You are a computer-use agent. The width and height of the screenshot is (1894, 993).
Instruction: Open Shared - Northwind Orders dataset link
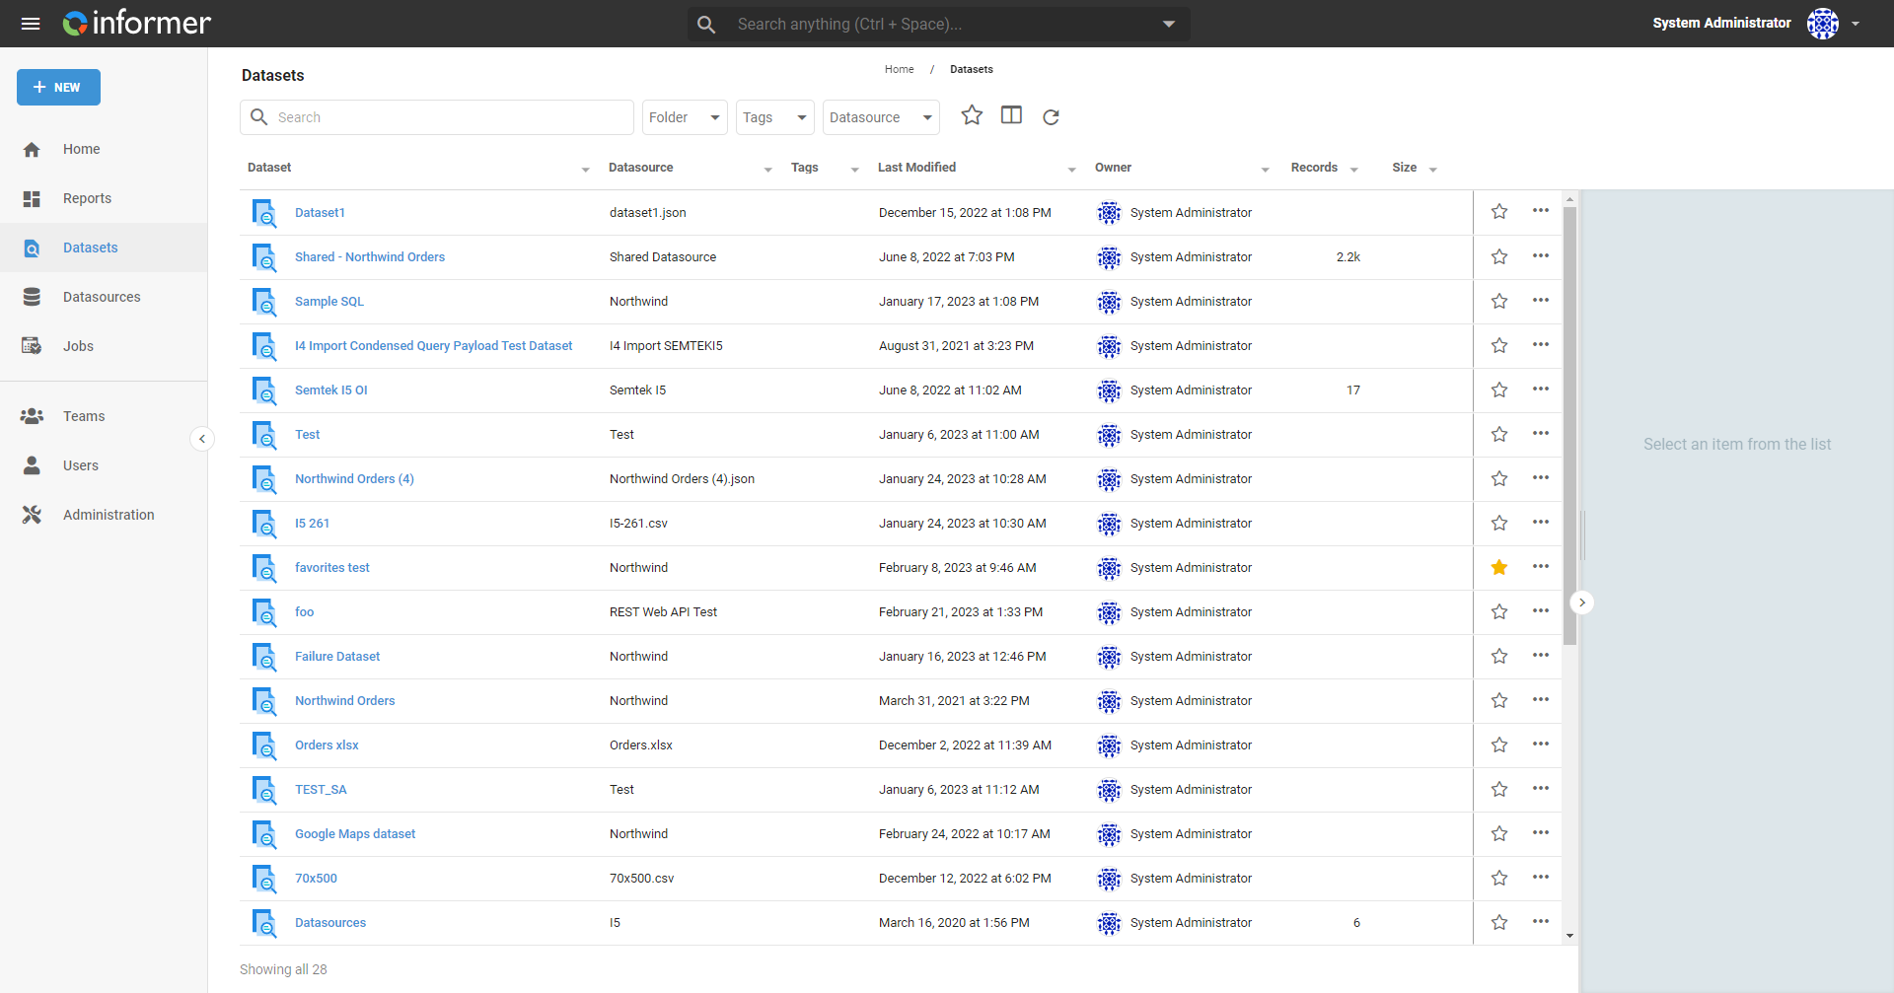(370, 256)
